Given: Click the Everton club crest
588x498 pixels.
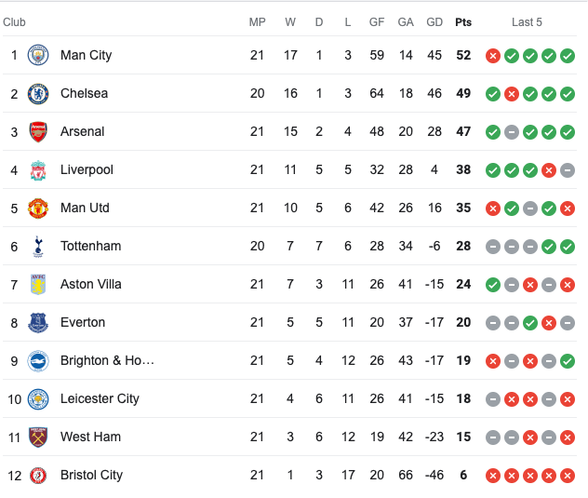Looking at the screenshot, I should pyautogui.click(x=38, y=323).
